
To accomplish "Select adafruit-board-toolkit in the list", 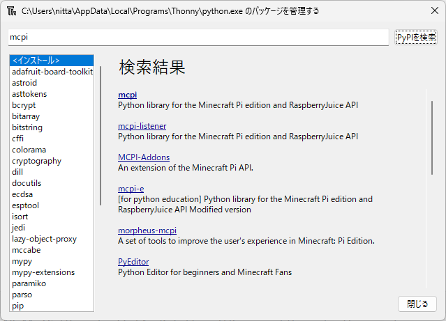I will click(x=52, y=72).
